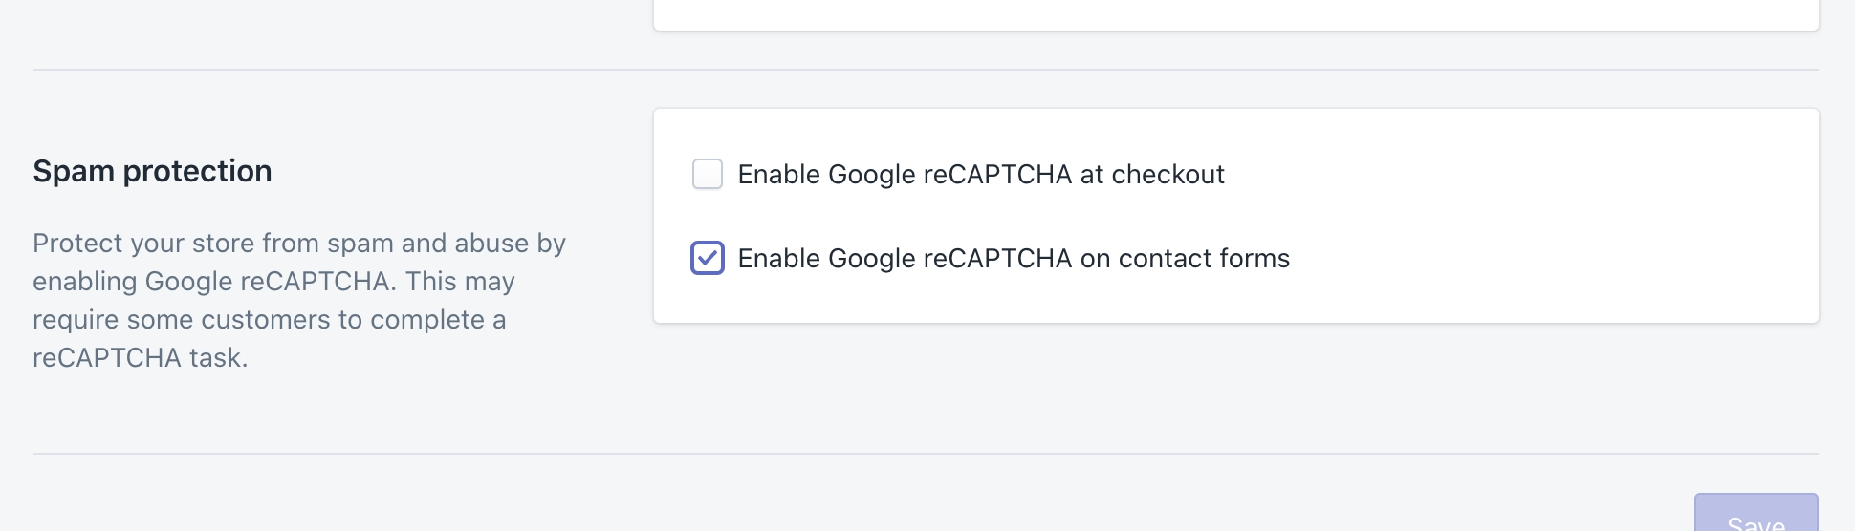Click the white card above the Spam protection section
1855x531 pixels.
[1235, 13]
